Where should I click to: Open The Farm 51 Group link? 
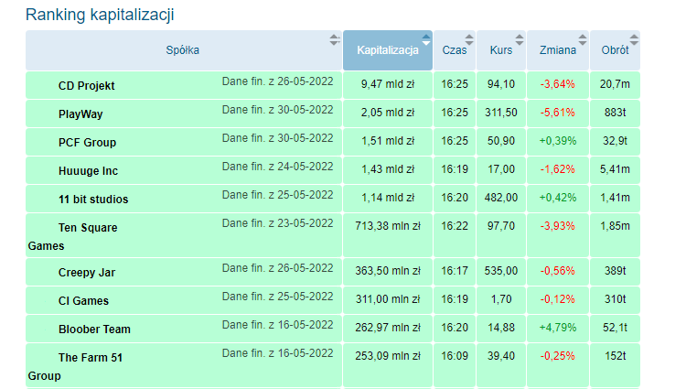click(91, 357)
